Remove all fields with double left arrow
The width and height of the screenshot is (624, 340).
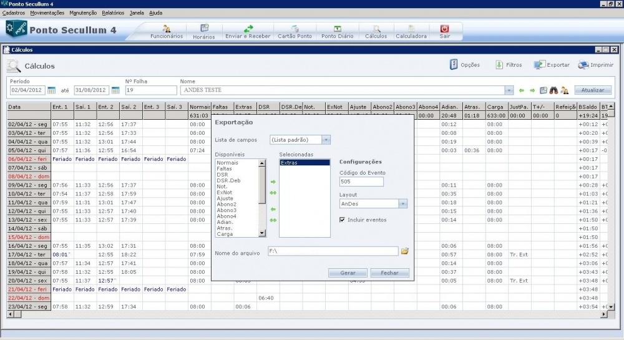pyautogui.click(x=273, y=220)
